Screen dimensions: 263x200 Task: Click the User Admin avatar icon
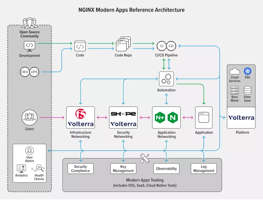point(30,151)
